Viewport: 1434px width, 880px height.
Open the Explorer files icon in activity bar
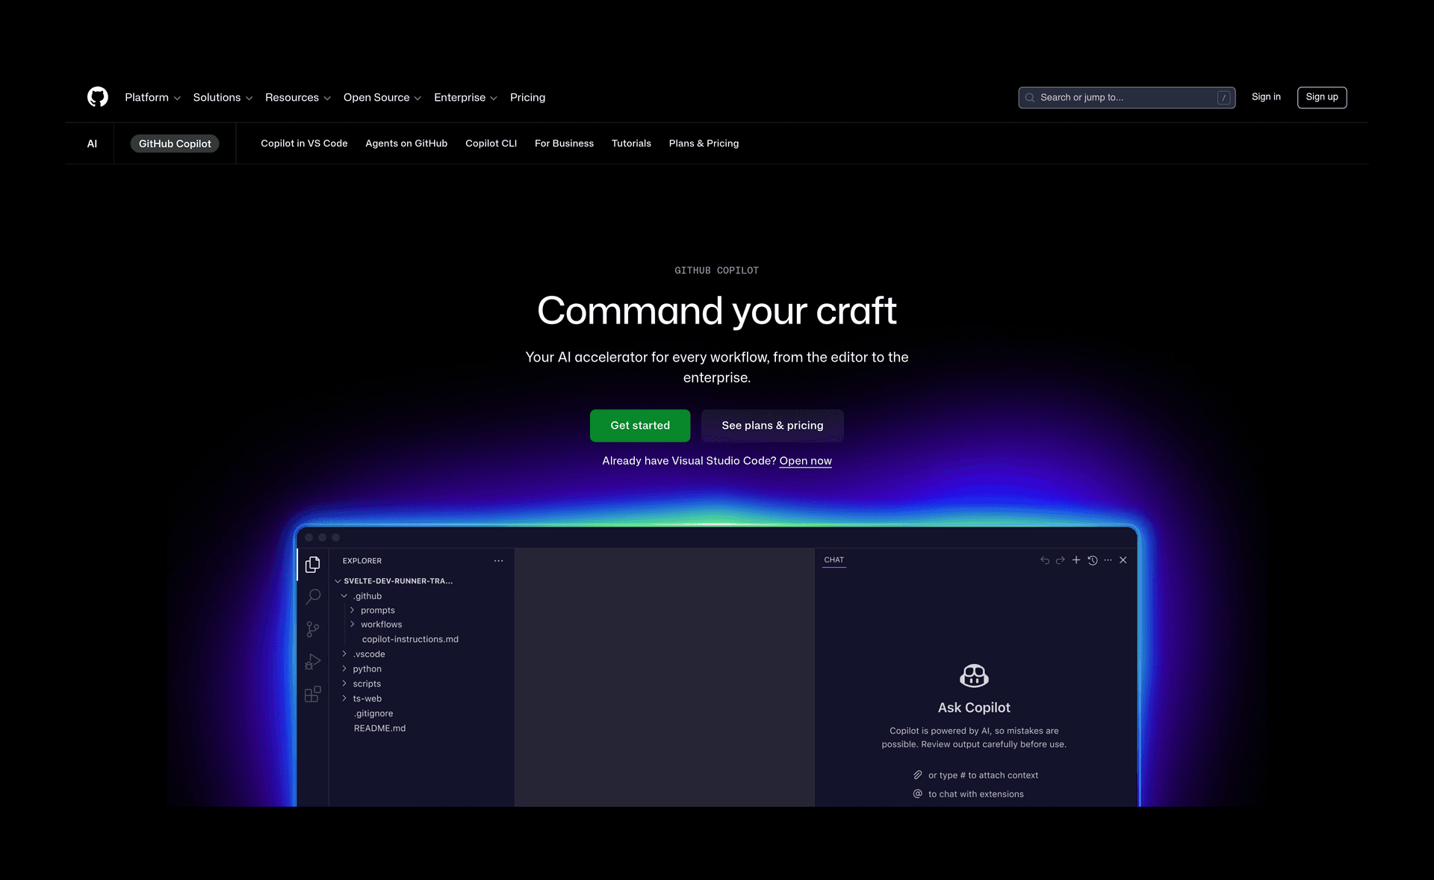(313, 565)
